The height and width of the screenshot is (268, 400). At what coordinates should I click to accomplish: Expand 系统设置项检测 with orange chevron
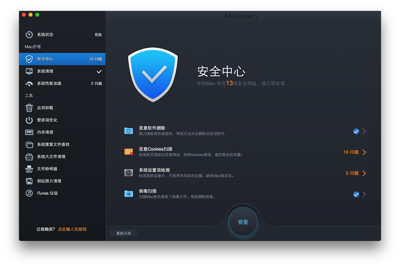[x=364, y=173]
